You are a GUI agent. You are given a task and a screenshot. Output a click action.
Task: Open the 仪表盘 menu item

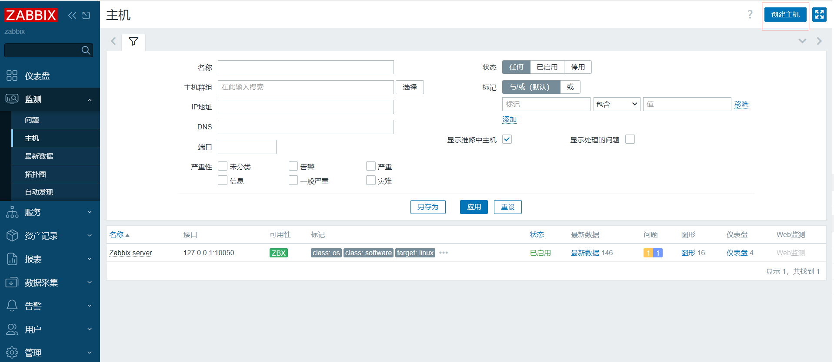[x=50, y=76]
